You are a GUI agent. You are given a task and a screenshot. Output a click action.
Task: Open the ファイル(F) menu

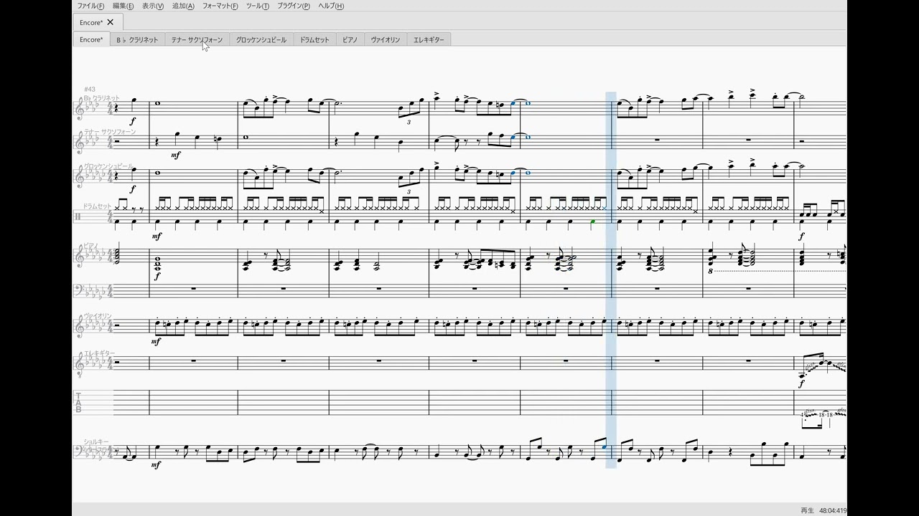(90, 6)
